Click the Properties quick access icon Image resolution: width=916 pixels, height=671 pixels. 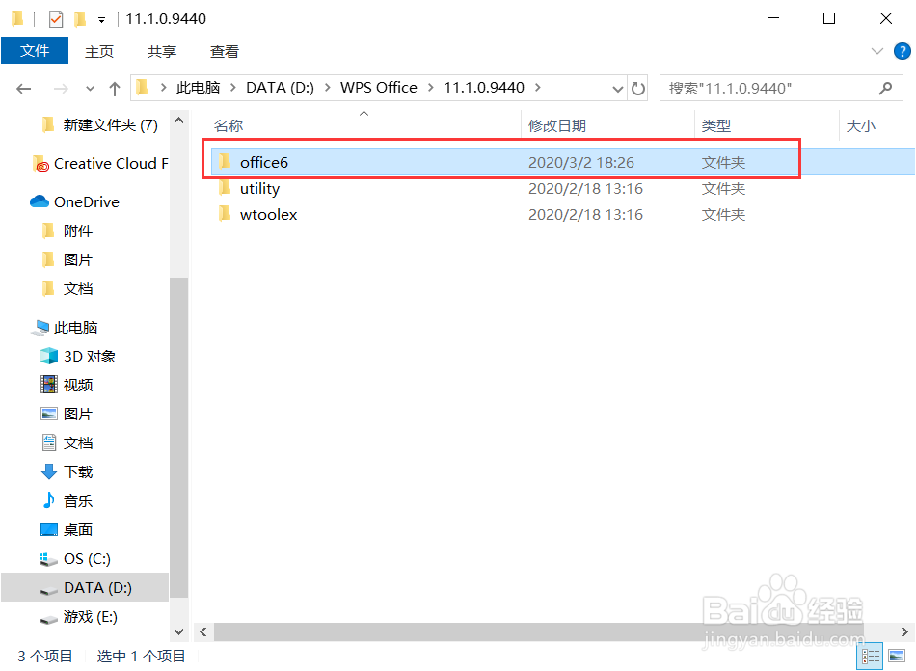click(56, 19)
